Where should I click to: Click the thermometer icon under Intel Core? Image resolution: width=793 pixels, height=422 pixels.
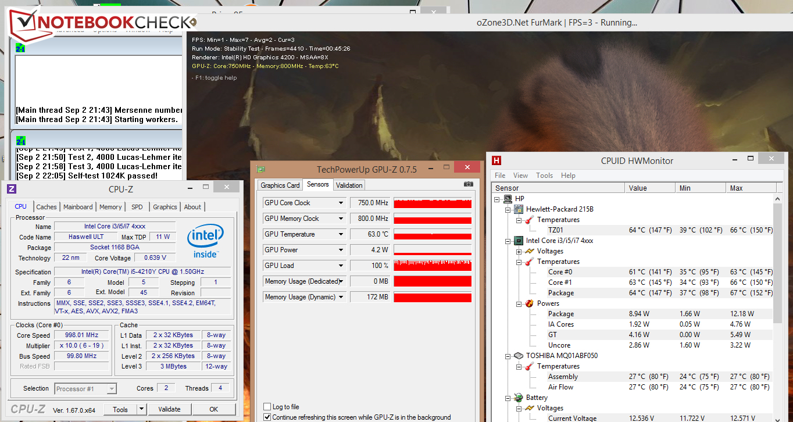pyautogui.click(x=529, y=262)
